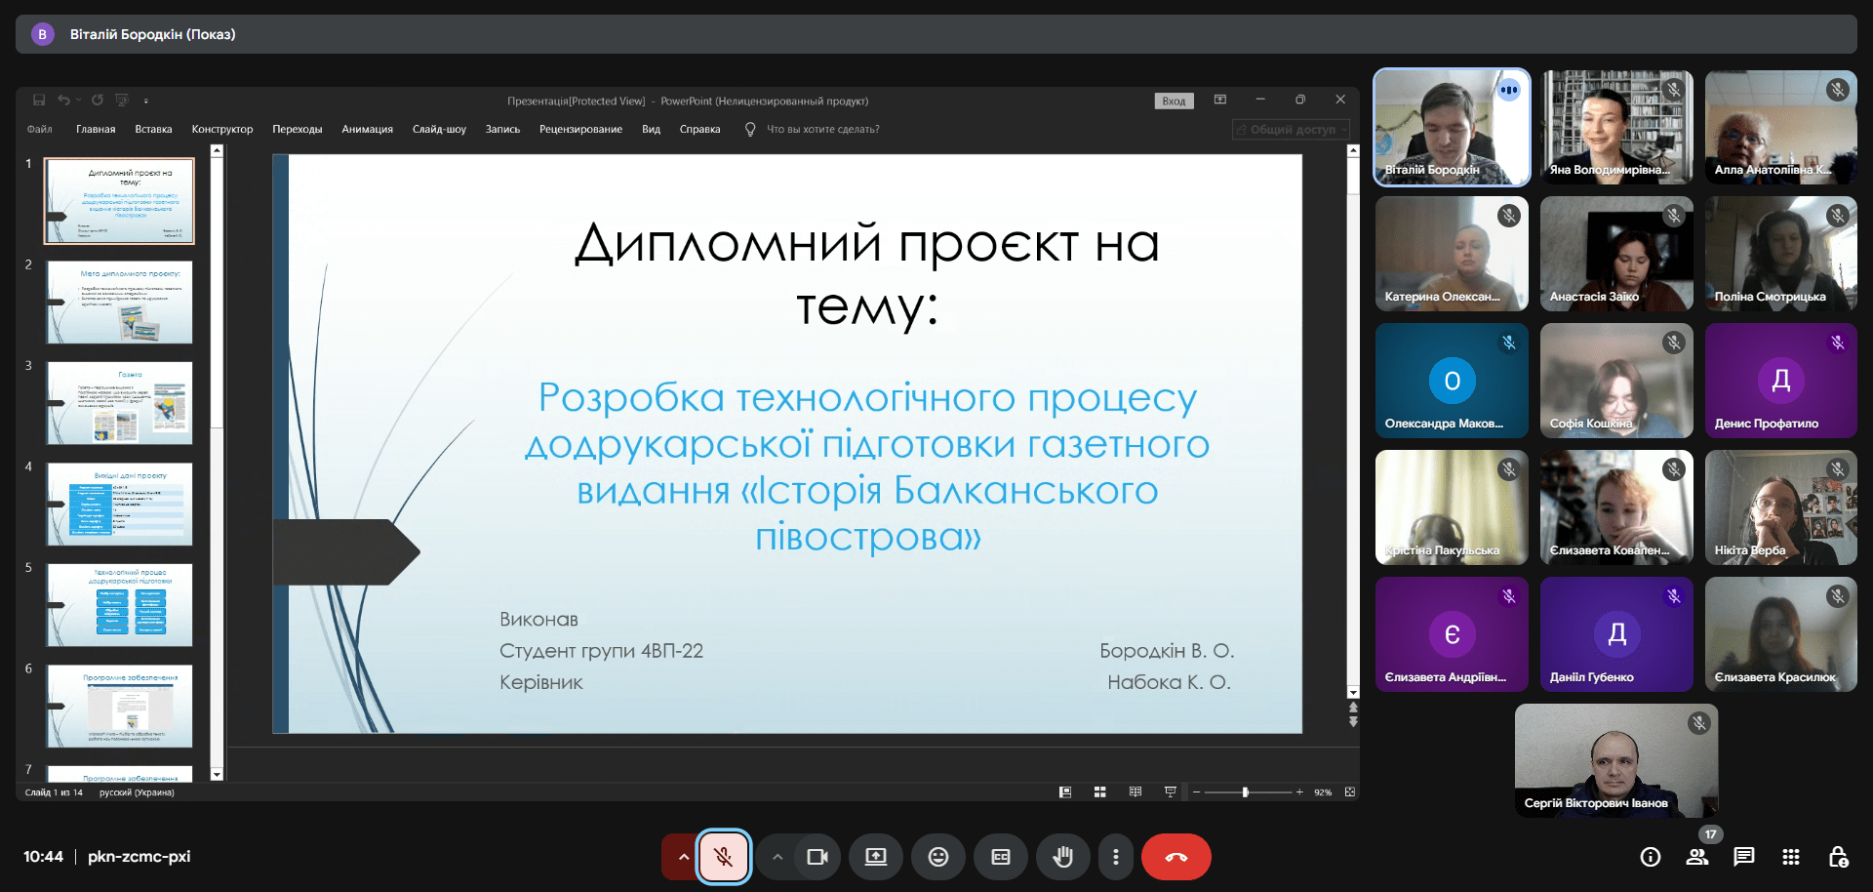Click the red hang up call button
This screenshot has height=892, width=1873.
pyautogui.click(x=1176, y=857)
